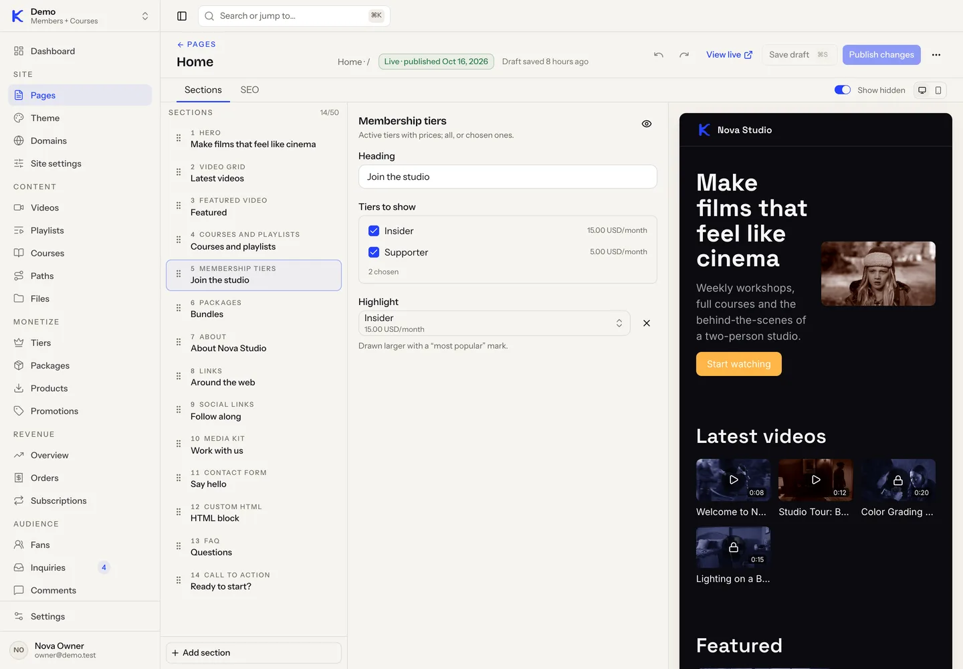Focus the Search or jump to box
Viewport: 963px width, 669px height.
294,16
